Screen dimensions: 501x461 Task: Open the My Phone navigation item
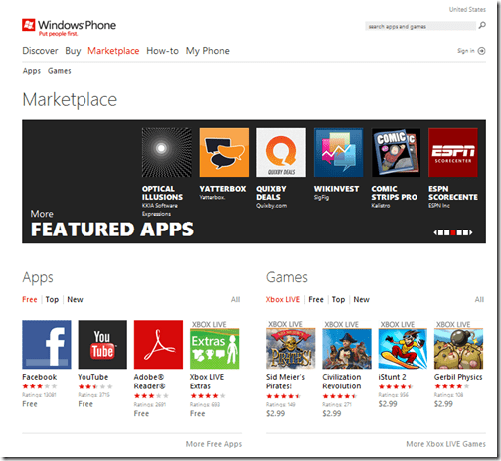(x=208, y=51)
